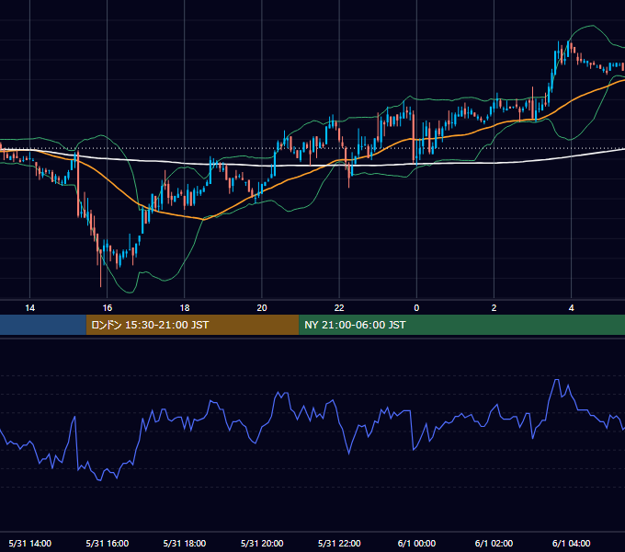
Task: Click the 6/1 04:00 time label
Action: (571, 543)
